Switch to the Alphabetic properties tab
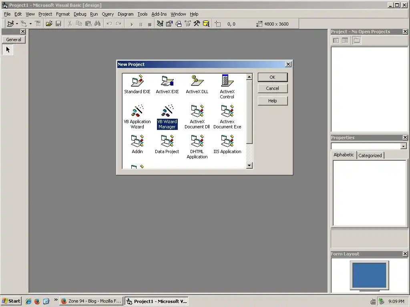 344,155
